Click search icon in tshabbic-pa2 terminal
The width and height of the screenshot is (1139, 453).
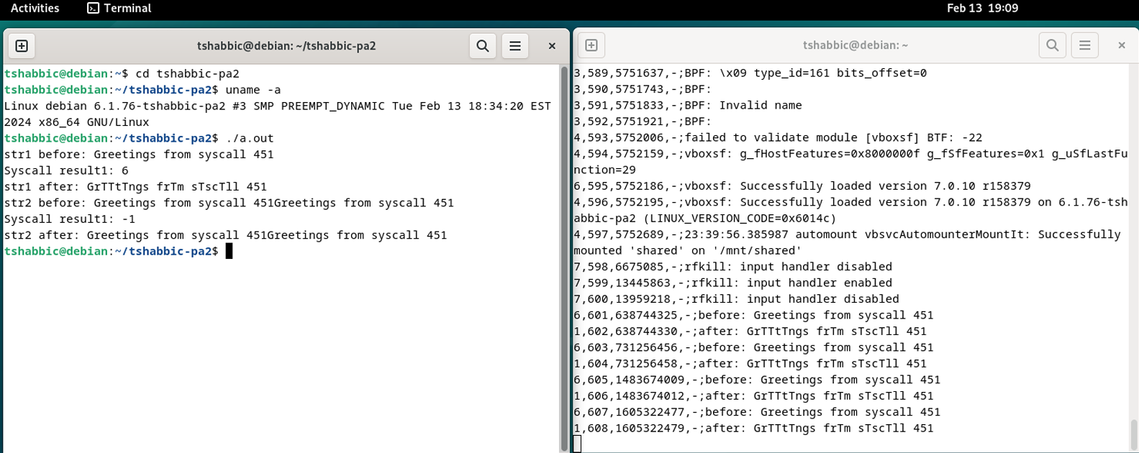tap(483, 46)
